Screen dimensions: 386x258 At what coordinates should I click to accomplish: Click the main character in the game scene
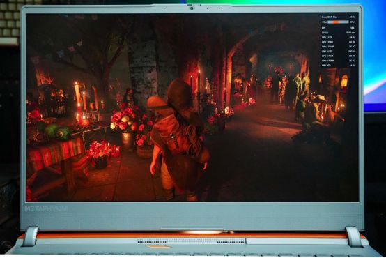point(179,139)
